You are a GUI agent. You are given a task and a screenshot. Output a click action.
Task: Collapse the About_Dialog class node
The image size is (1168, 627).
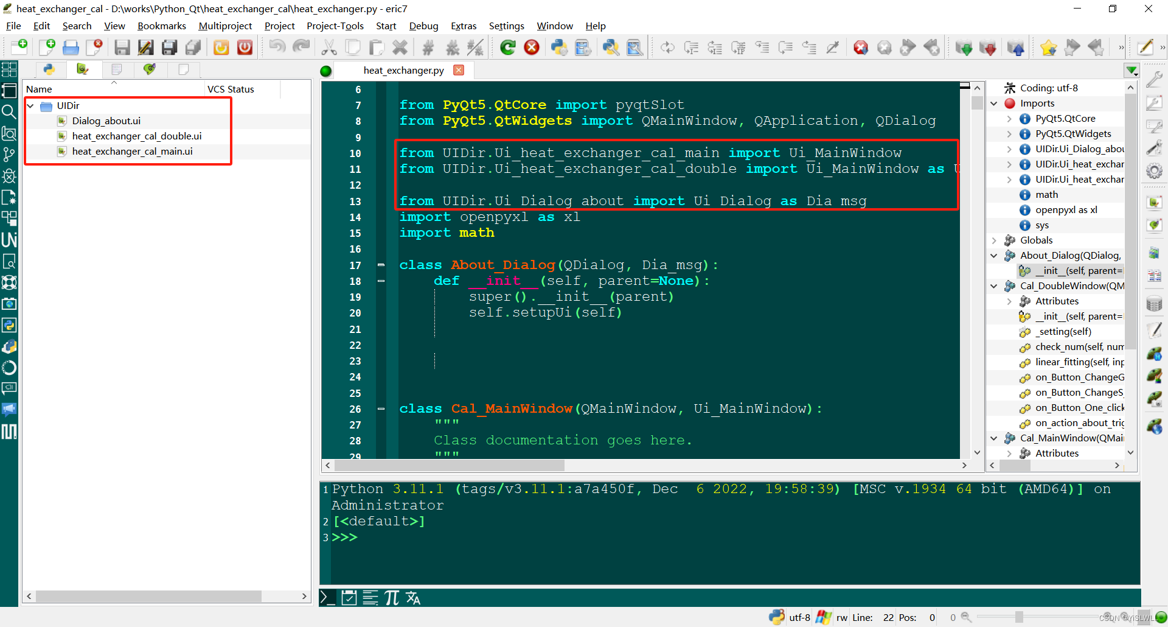pos(994,256)
